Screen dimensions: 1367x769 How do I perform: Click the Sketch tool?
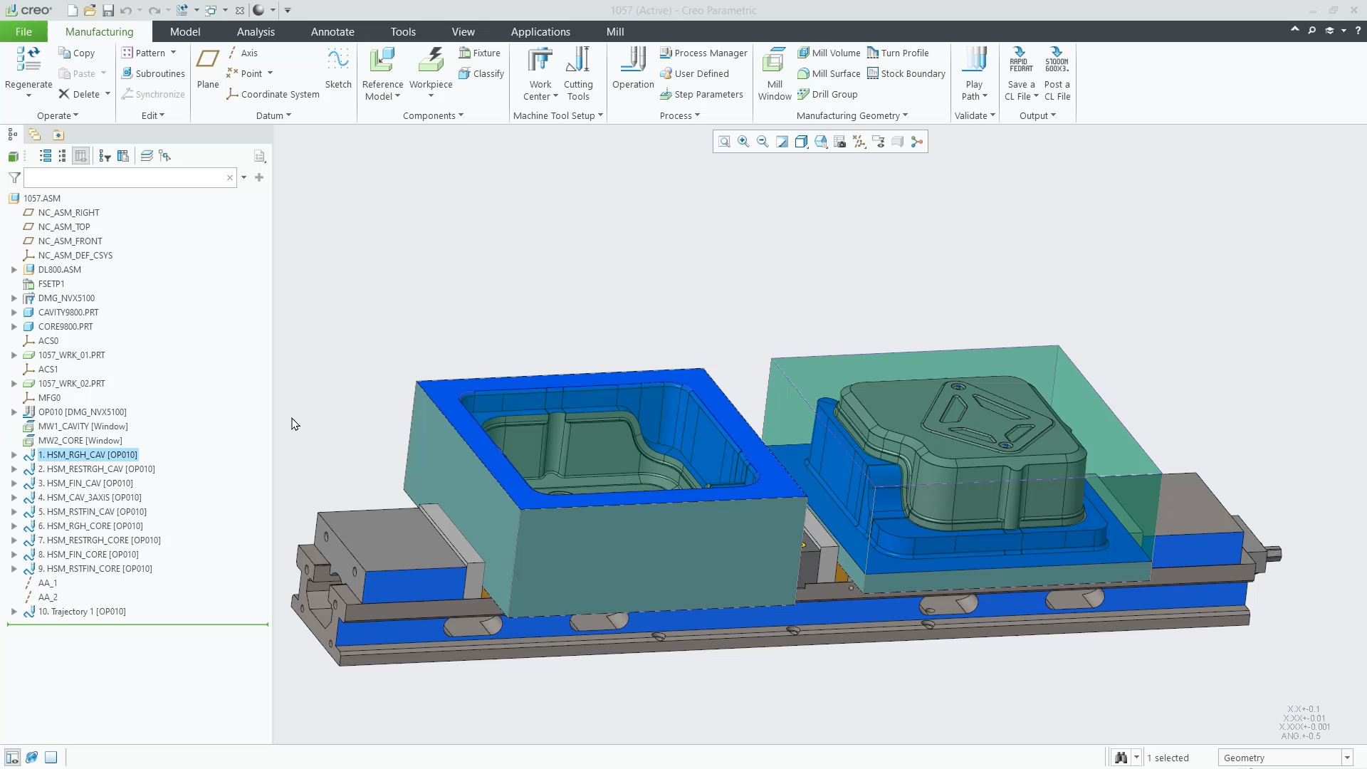click(x=338, y=68)
